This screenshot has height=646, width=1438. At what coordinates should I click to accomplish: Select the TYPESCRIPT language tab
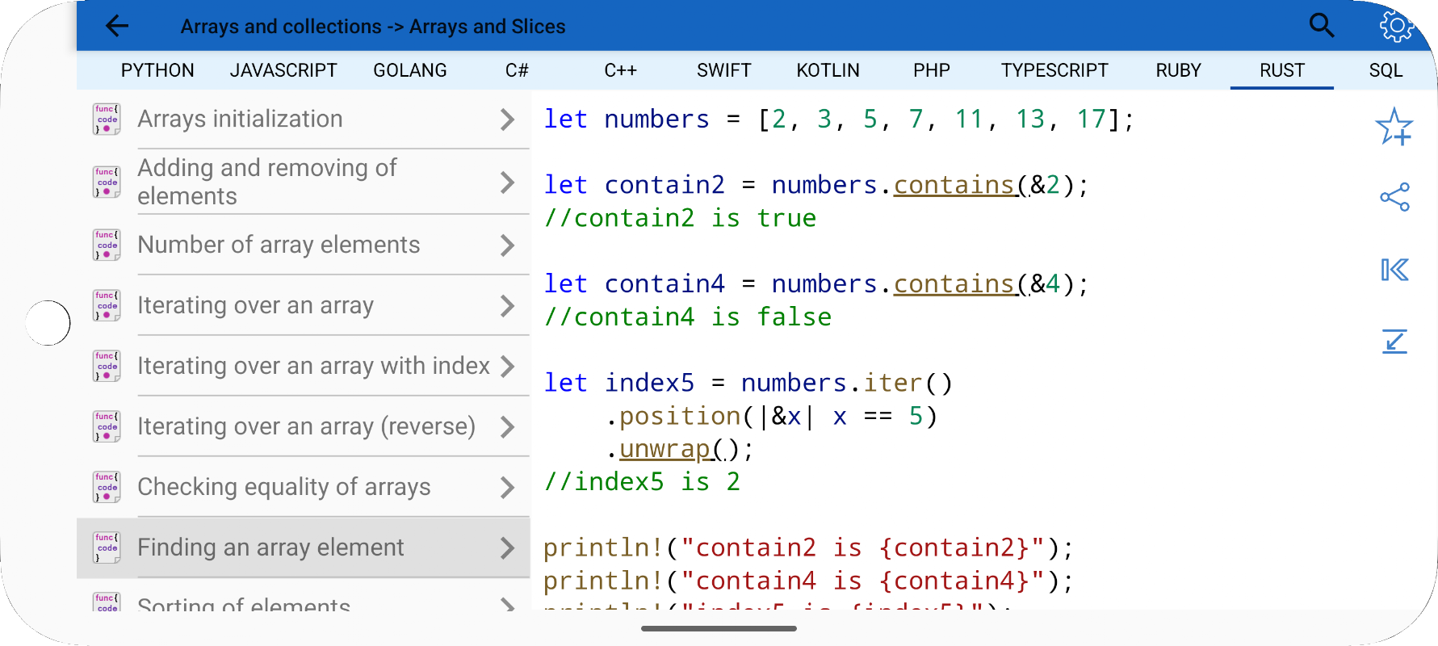click(1054, 70)
